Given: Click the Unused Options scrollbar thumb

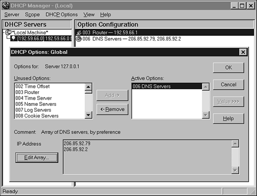Looking at the screenshot, I should pos(88,92).
